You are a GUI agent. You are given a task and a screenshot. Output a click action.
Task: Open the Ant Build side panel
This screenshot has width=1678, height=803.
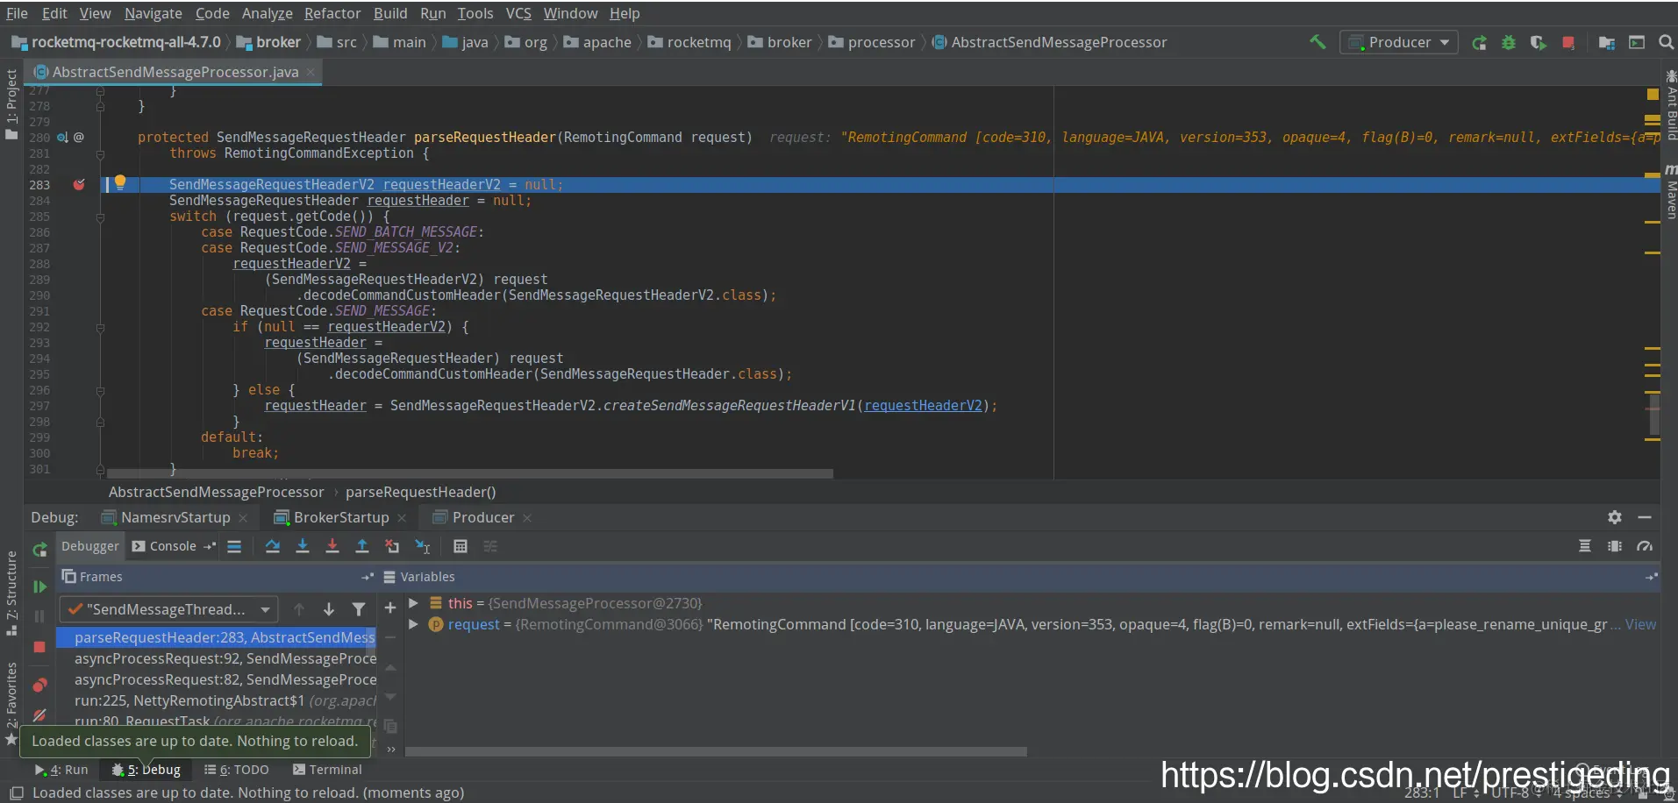1670,103
